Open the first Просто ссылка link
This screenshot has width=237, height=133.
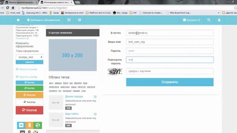(x=26, y=69)
